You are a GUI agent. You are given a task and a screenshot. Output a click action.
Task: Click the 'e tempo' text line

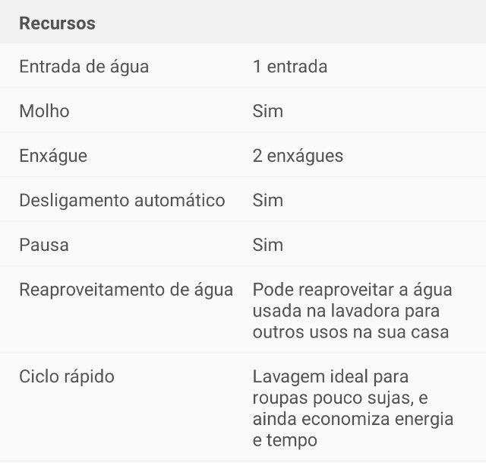(285, 440)
